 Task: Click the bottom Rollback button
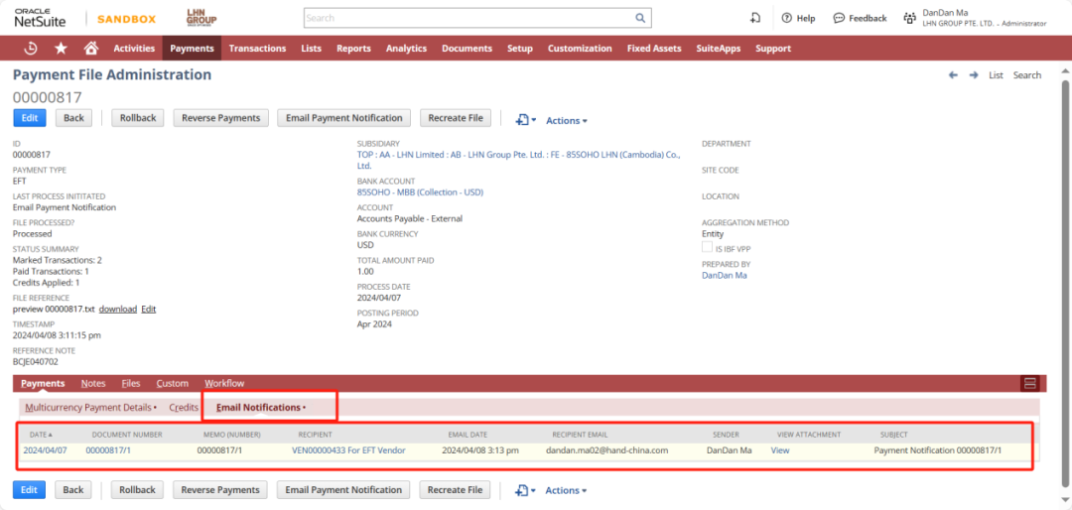137,490
